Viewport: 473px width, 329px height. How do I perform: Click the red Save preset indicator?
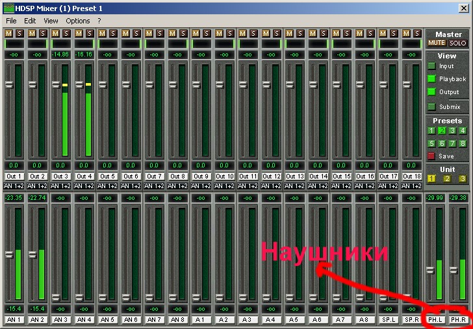coord(431,156)
